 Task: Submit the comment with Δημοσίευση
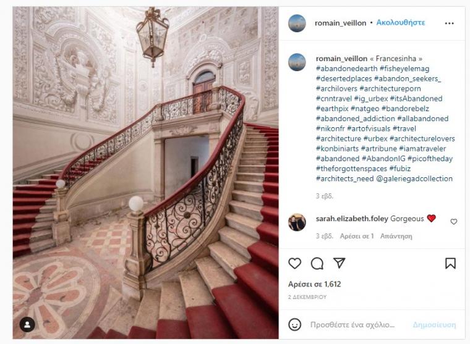tap(434, 325)
